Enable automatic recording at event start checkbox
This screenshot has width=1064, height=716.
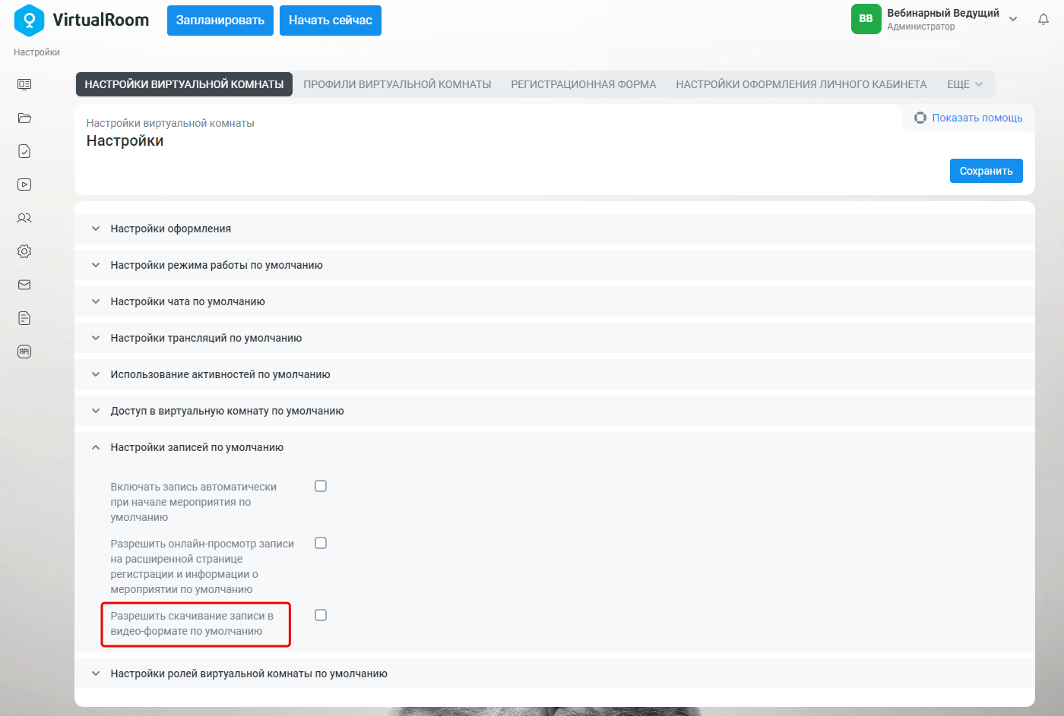pos(321,486)
